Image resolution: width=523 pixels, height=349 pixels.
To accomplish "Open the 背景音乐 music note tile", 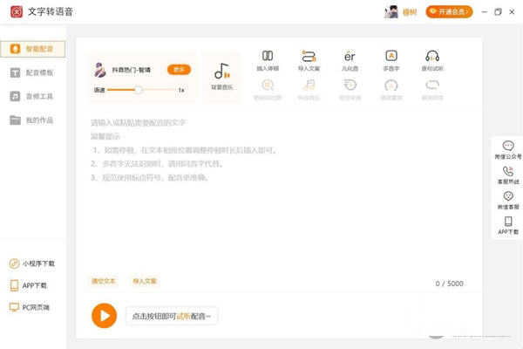I will (221, 77).
